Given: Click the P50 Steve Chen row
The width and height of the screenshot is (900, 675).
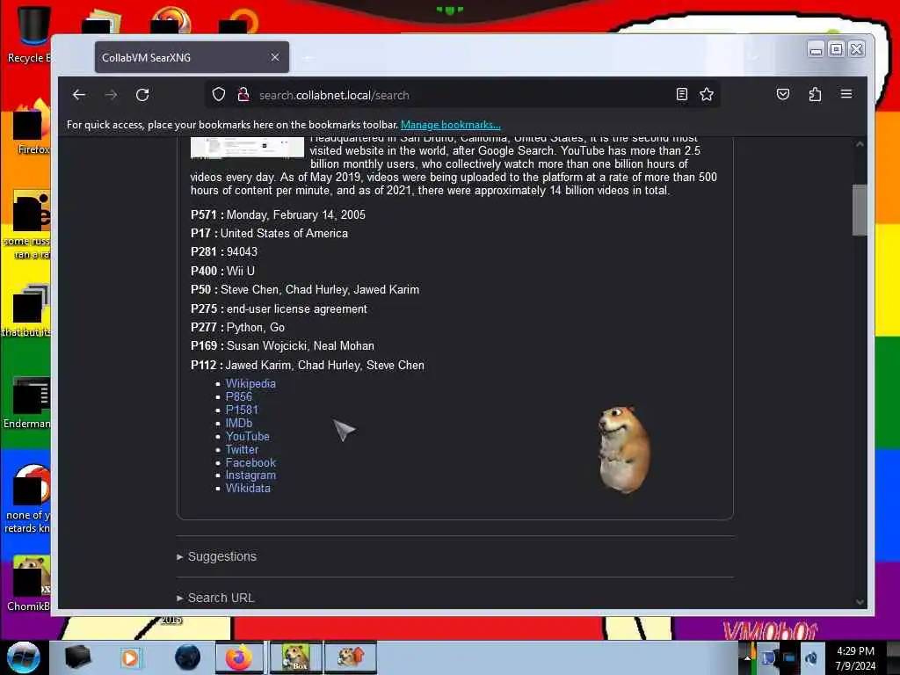Looking at the screenshot, I should point(305,289).
